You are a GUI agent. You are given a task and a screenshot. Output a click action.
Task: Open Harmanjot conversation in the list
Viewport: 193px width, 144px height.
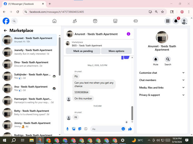coord(29,101)
